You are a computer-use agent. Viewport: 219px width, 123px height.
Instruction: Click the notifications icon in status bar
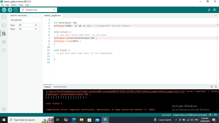pyautogui.click(x=211, y=115)
